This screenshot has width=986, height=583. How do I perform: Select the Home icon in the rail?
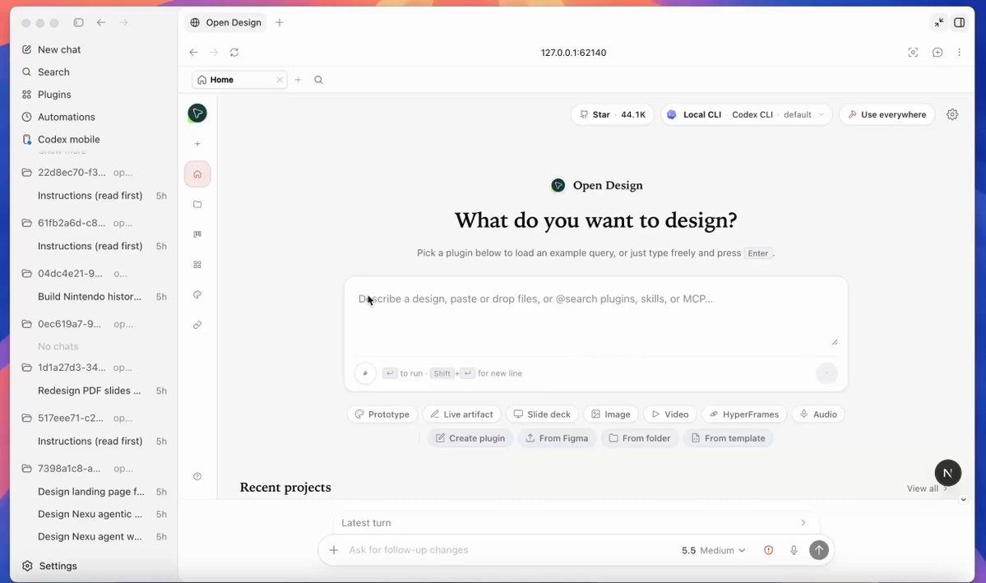pyautogui.click(x=197, y=174)
